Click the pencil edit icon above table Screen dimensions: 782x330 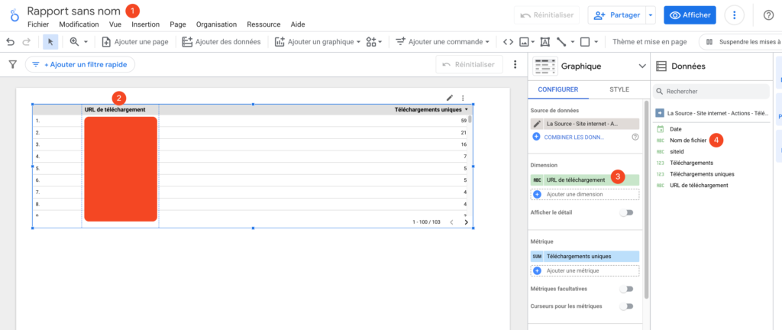[450, 98]
